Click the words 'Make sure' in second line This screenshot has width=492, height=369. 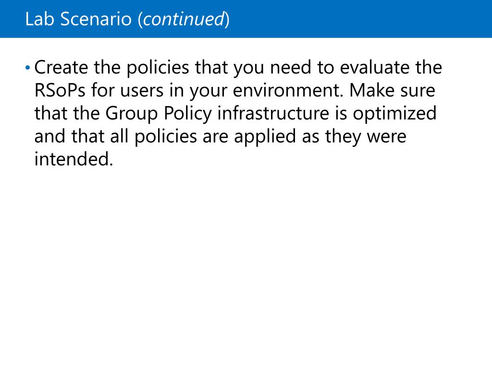[x=392, y=90]
